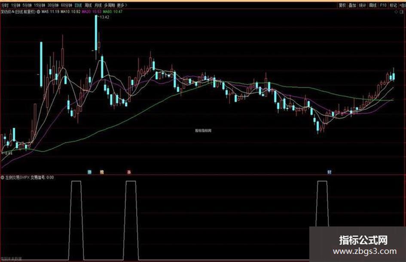The image size is (406, 262).
Task: Select the 5分钟 period tab
Action: pos(27,5)
